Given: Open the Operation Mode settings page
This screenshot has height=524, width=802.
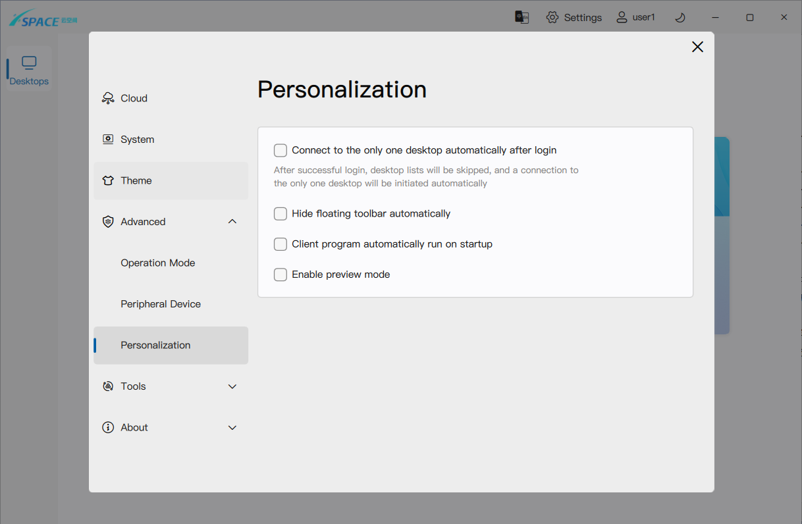Looking at the screenshot, I should pos(158,263).
